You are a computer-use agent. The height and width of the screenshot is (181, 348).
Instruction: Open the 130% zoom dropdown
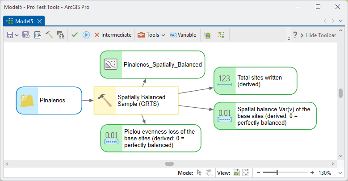(340, 173)
